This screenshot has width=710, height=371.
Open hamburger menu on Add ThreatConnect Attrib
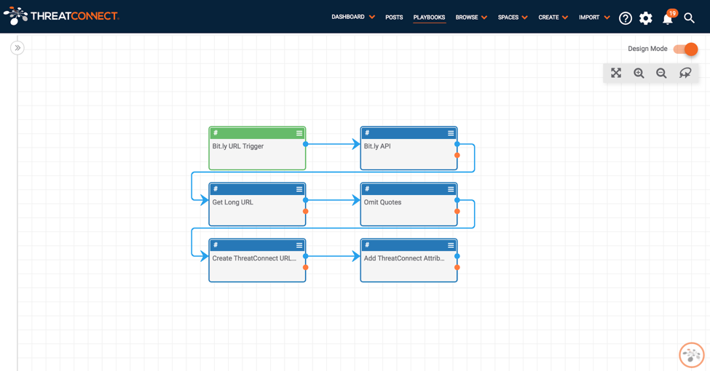[x=451, y=245]
